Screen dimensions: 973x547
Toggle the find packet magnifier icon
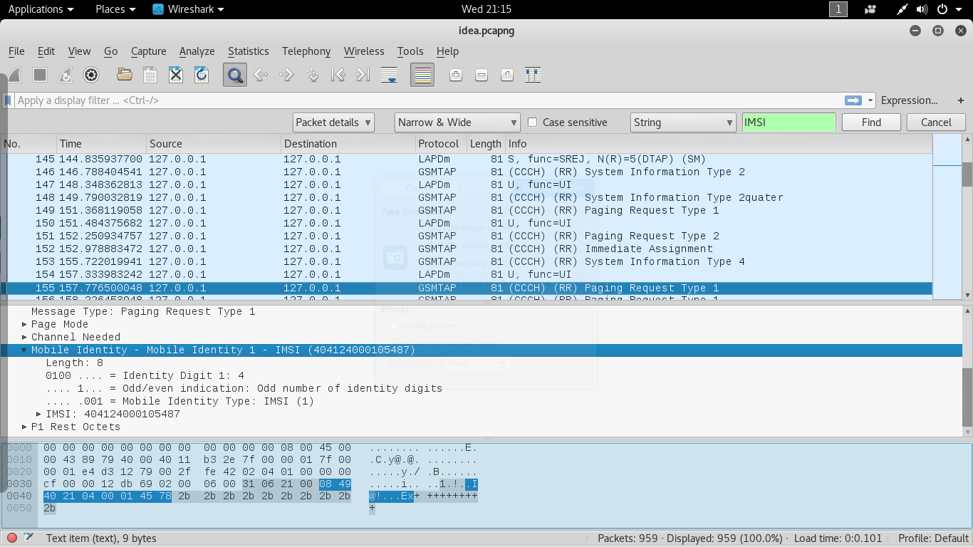tap(234, 75)
